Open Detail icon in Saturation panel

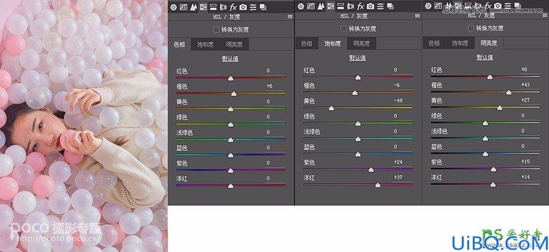pos(320,6)
